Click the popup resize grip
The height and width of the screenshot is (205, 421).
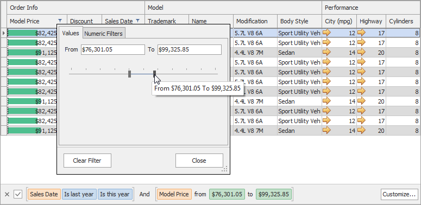pos(224,169)
